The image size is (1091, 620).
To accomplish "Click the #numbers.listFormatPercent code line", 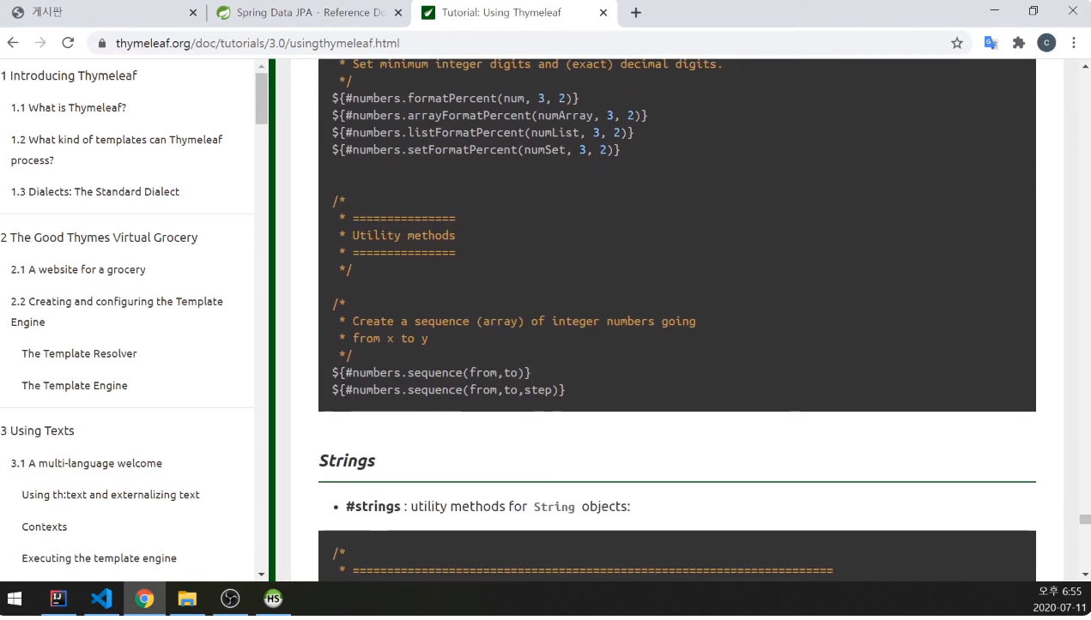I will coord(482,132).
